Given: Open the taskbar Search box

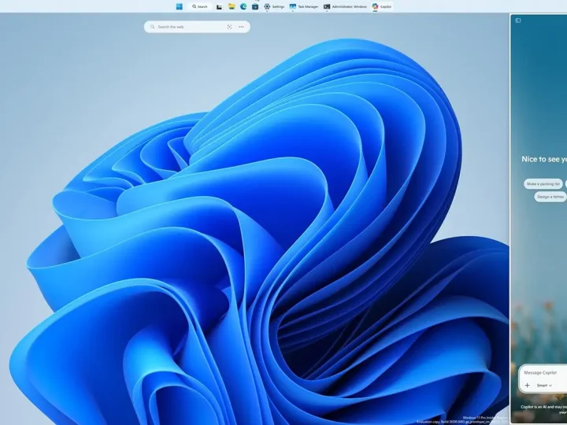Looking at the screenshot, I should point(199,6).
